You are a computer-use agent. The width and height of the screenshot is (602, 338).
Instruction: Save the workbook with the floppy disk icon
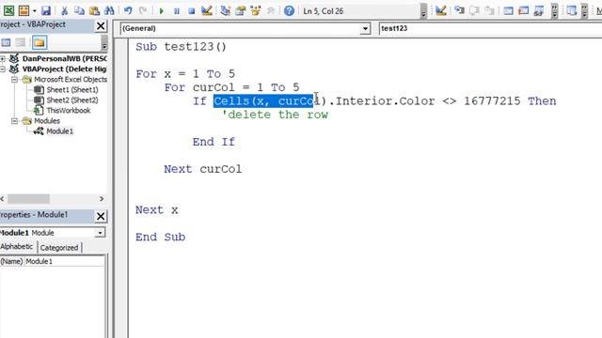coord(46,10)
